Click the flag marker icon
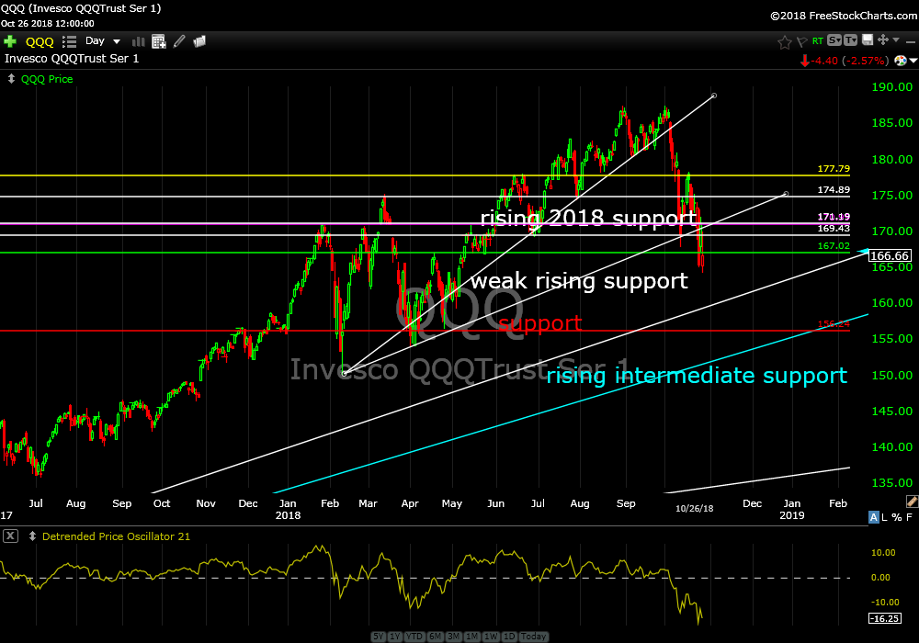The height and width of the screenshot is (643, 919). pos(801,41)
